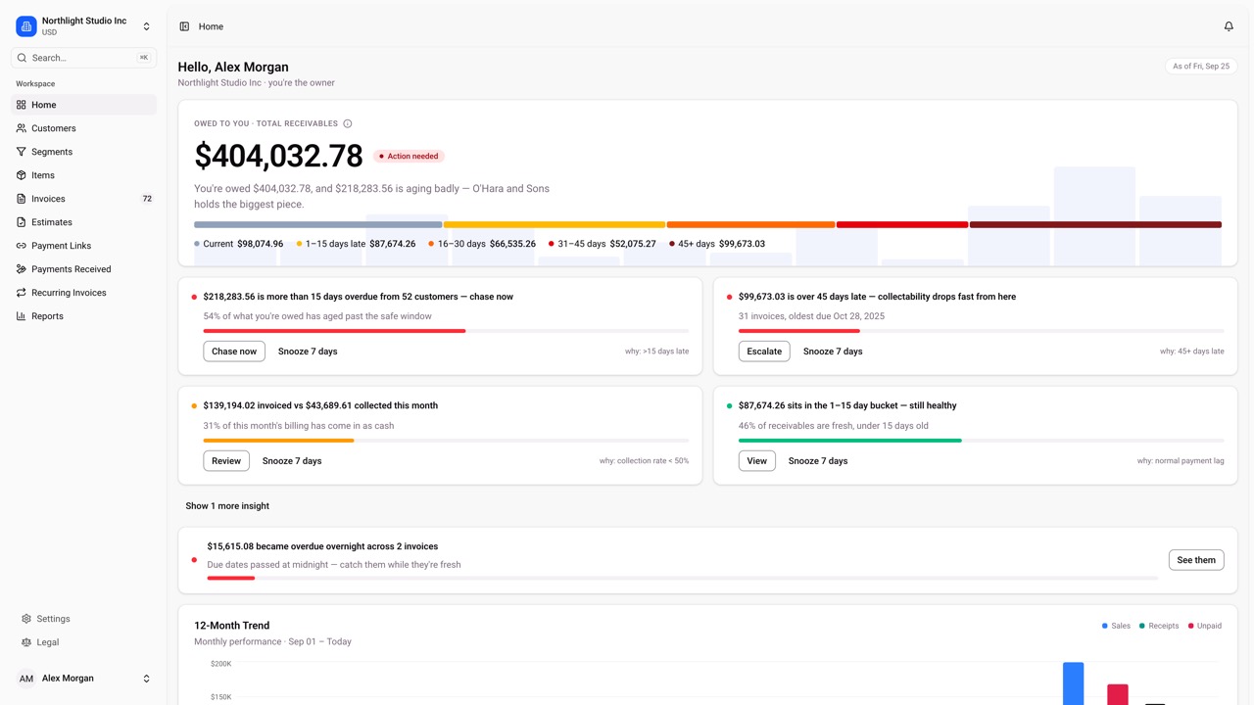The width and height of the screenshot is (1254, 705).
Task: Open Home in the sidebar
Action: [x=84, y=105]
